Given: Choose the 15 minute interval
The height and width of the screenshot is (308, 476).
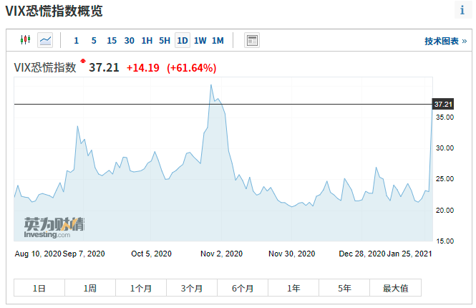Looking at the screenshot, I should (x=112, y=41).
